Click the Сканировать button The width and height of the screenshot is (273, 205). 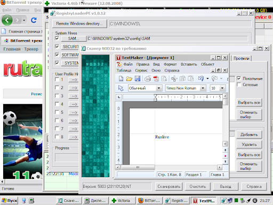pos(169,186)
